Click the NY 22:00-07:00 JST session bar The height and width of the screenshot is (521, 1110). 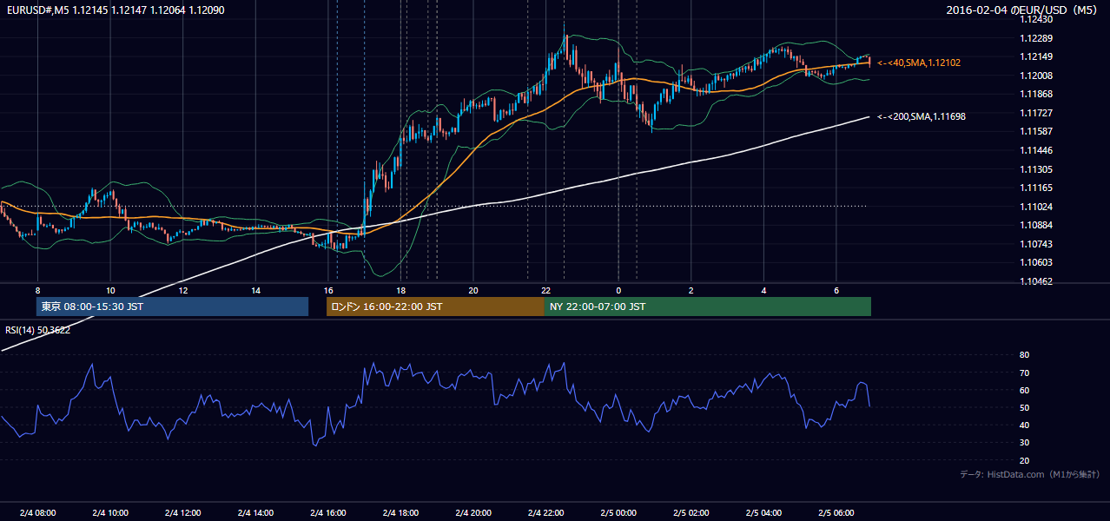(x=708, y=307)
